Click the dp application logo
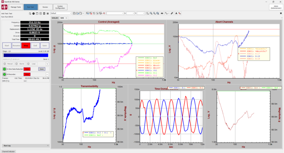 (4, 7)
